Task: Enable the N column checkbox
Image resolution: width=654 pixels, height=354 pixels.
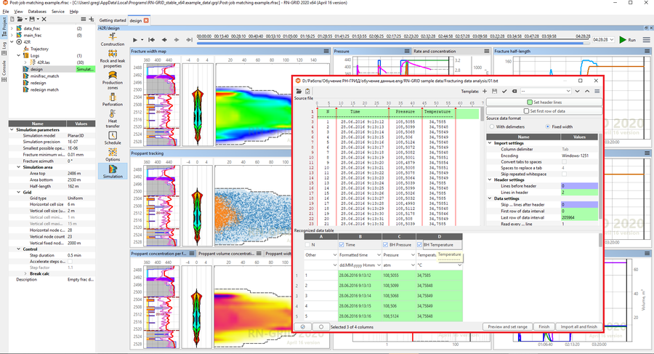Action: click(306, 245)
